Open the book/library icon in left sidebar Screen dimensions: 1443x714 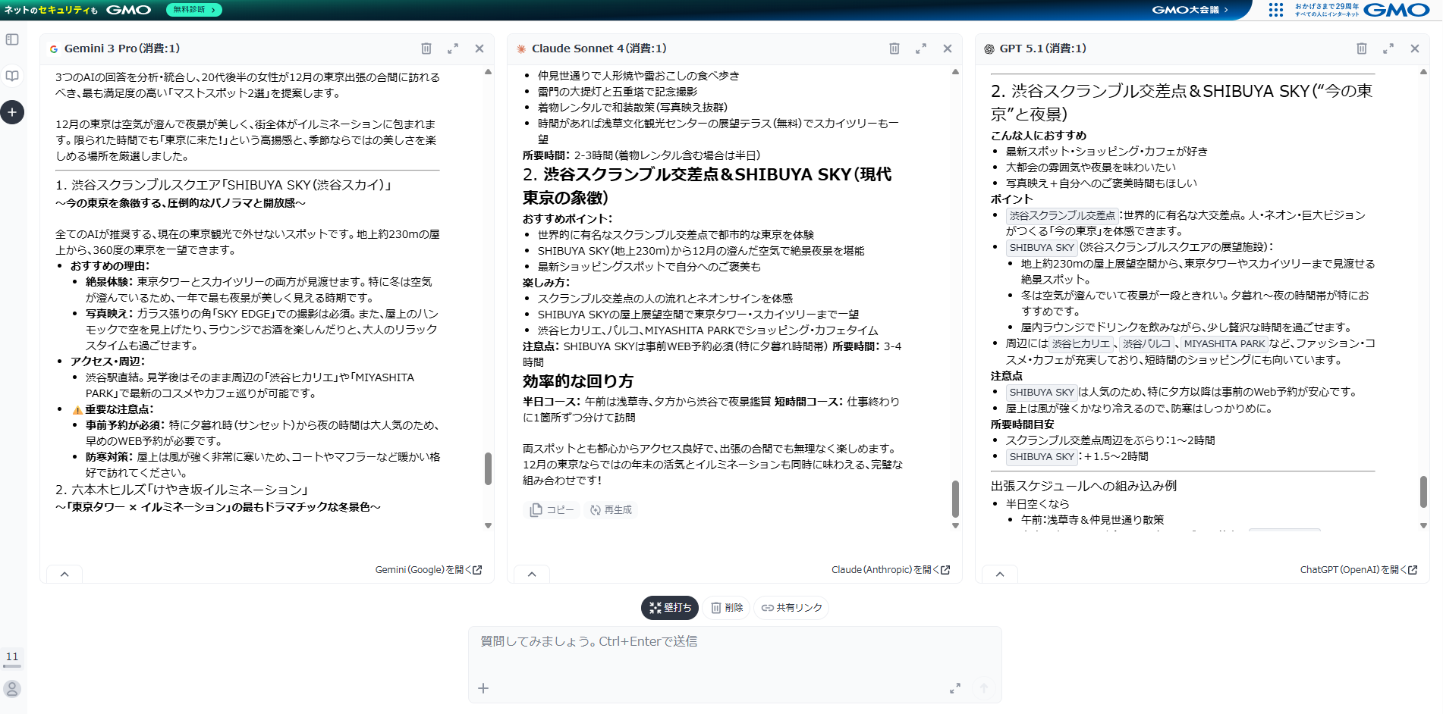(x=11, y=76)
